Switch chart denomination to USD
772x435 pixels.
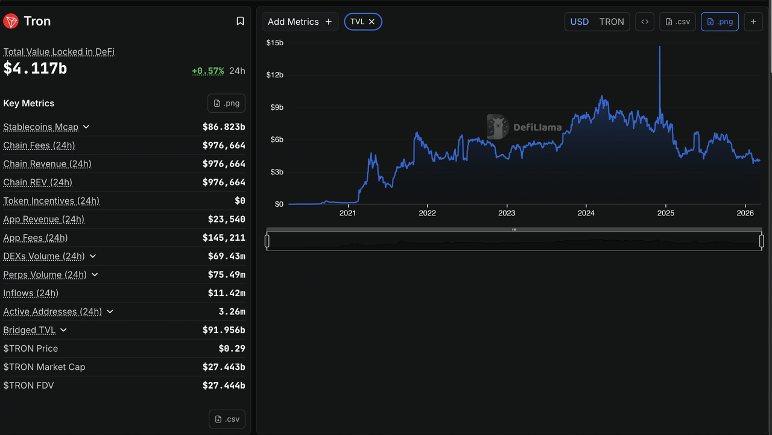579,22
